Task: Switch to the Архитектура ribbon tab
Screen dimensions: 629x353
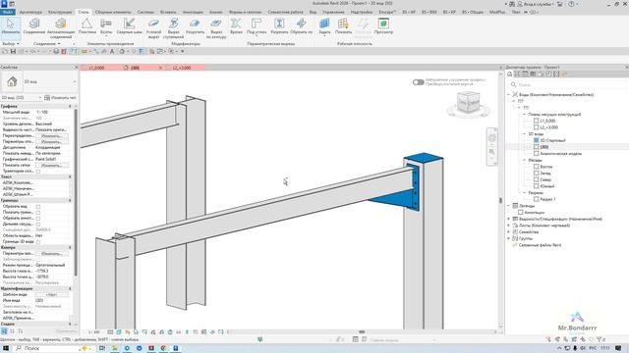Action: tap(30, 12)
